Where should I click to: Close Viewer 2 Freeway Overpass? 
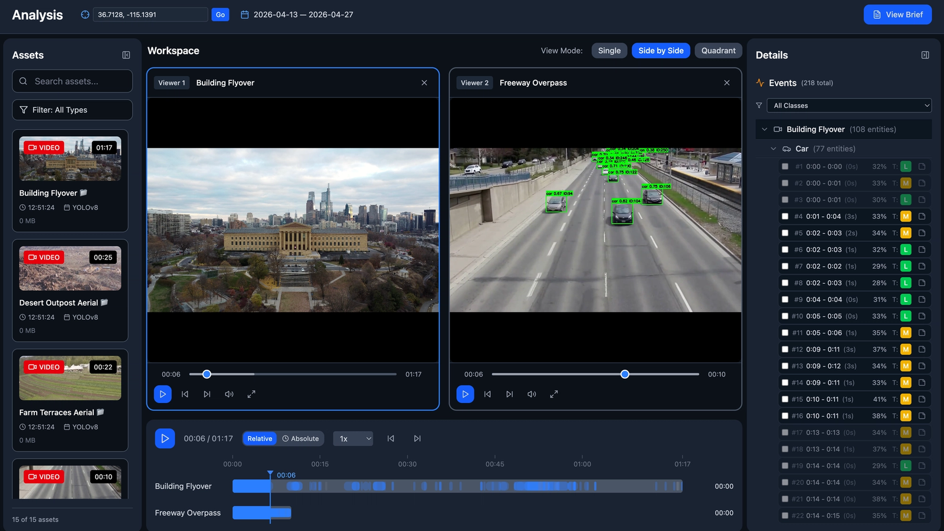(x=727, y=83)
